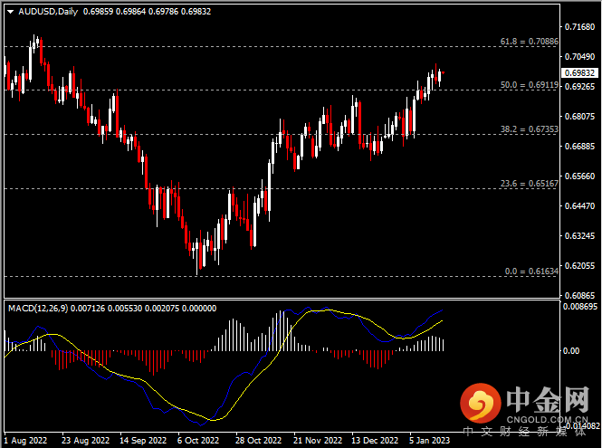This screenshot has height=448, width=602.
Task: Open the CNGOLD.COM.CN watermark link
Action: (x=545, y=419)
